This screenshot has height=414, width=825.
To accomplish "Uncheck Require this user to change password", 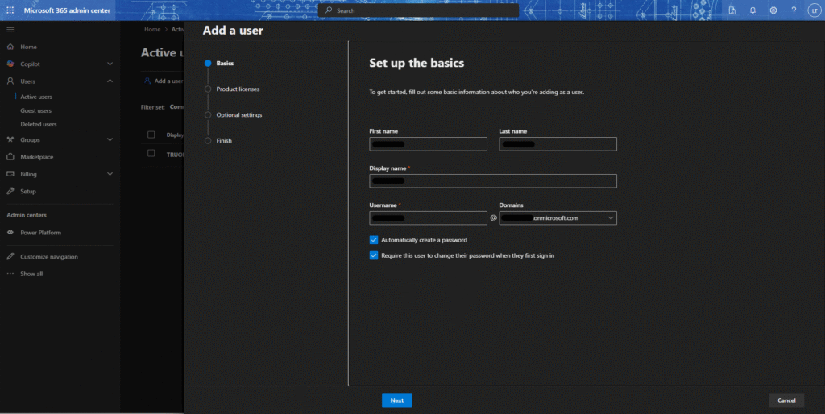I will coord(374,255).
